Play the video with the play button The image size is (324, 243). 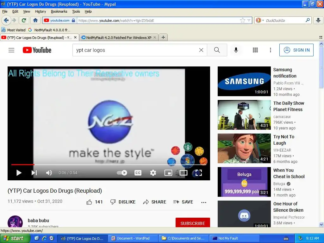pos(19,173)
